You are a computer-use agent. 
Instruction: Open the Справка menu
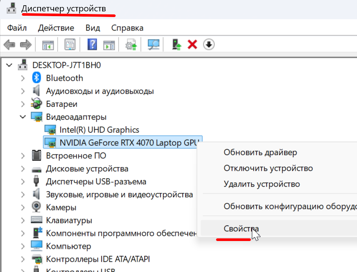pyautogui.click(x=127, y=28)
